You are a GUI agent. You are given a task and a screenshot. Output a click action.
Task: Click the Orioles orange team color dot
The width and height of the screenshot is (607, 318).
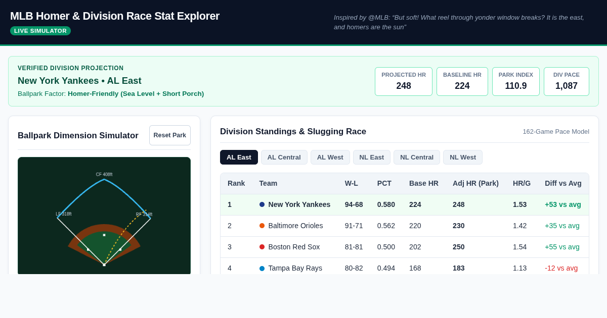tap(262, 226)
